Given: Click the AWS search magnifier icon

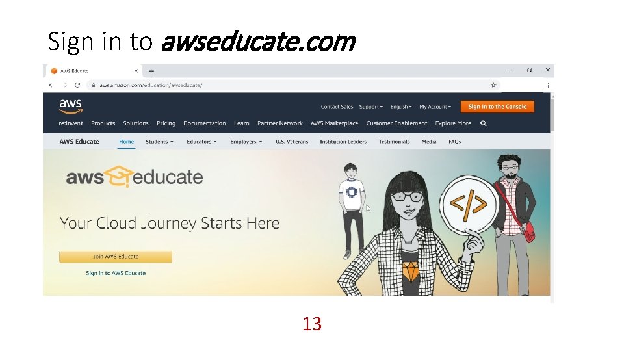Looking at the screenshot, I should tap(483, 123).
